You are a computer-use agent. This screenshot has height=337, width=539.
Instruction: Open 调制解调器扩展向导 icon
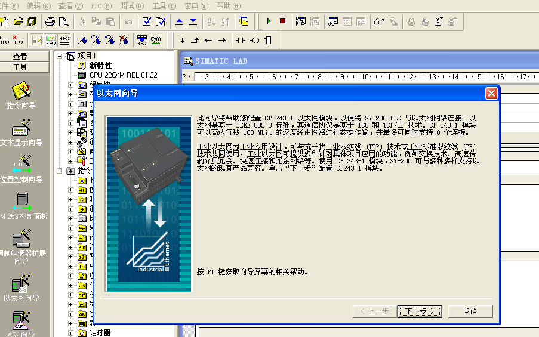coord(23,248)
